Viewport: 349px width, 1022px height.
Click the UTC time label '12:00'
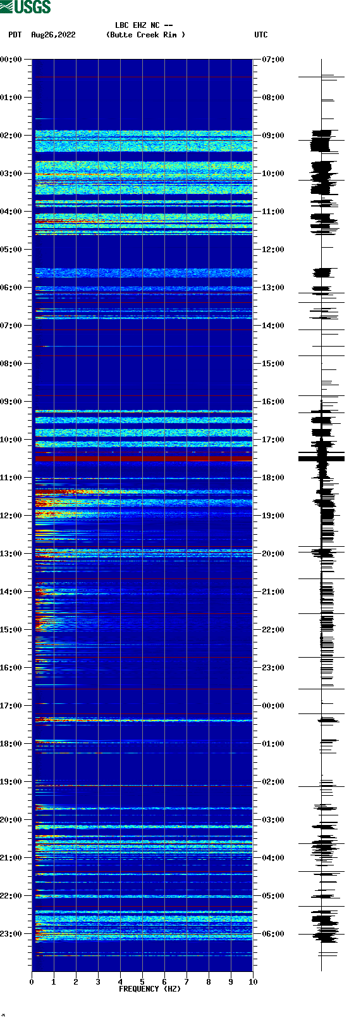point(273,250)
